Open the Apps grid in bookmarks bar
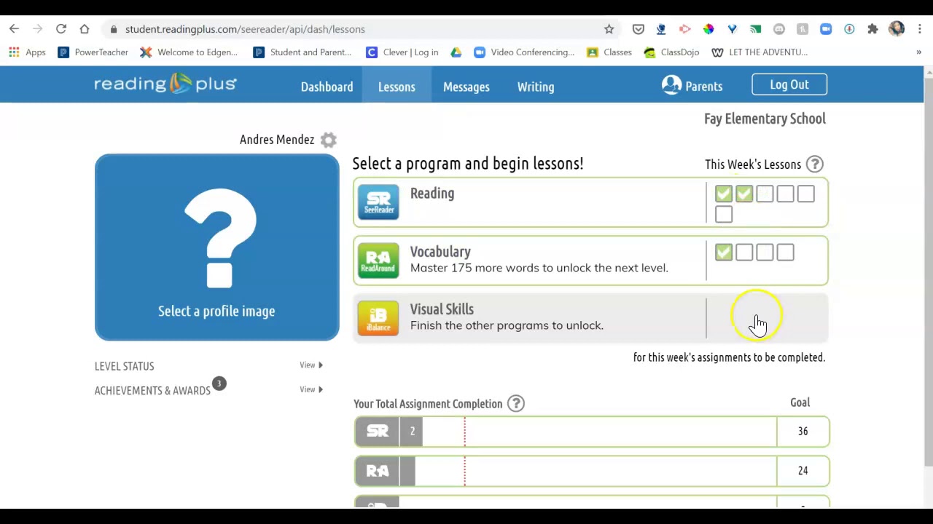Image resolution: width=933 pixels, height=524 pixels. click(x=27, y=52)
